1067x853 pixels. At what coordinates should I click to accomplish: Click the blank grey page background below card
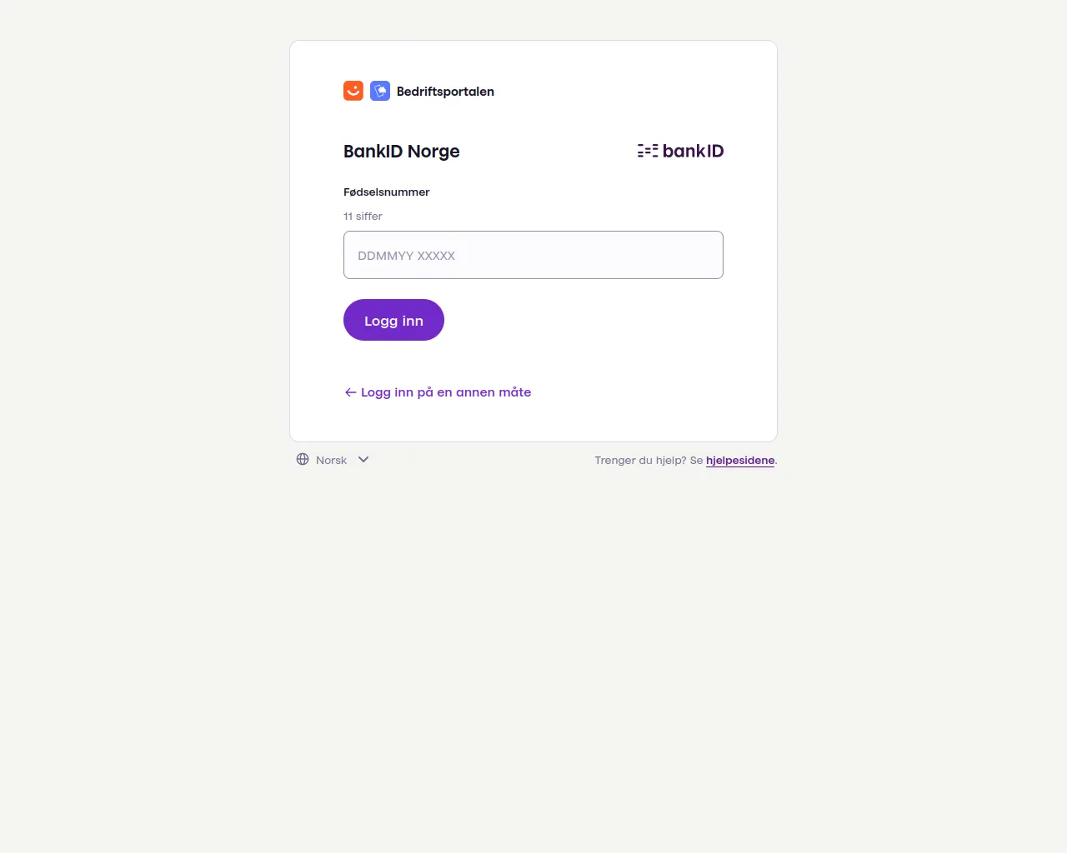point(533,650)
